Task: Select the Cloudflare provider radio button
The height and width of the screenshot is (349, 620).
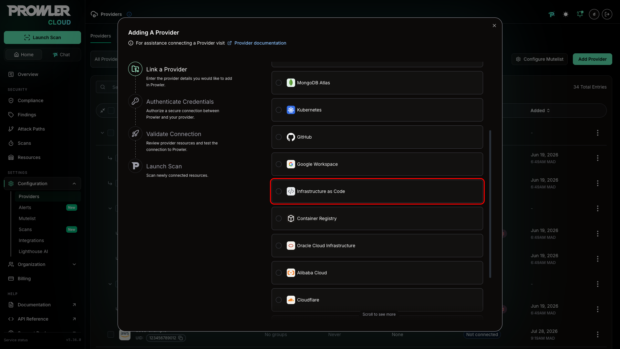Action: 279,300
